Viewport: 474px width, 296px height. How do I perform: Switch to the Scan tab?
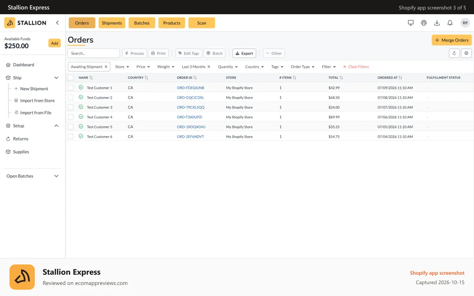[201, 23]
